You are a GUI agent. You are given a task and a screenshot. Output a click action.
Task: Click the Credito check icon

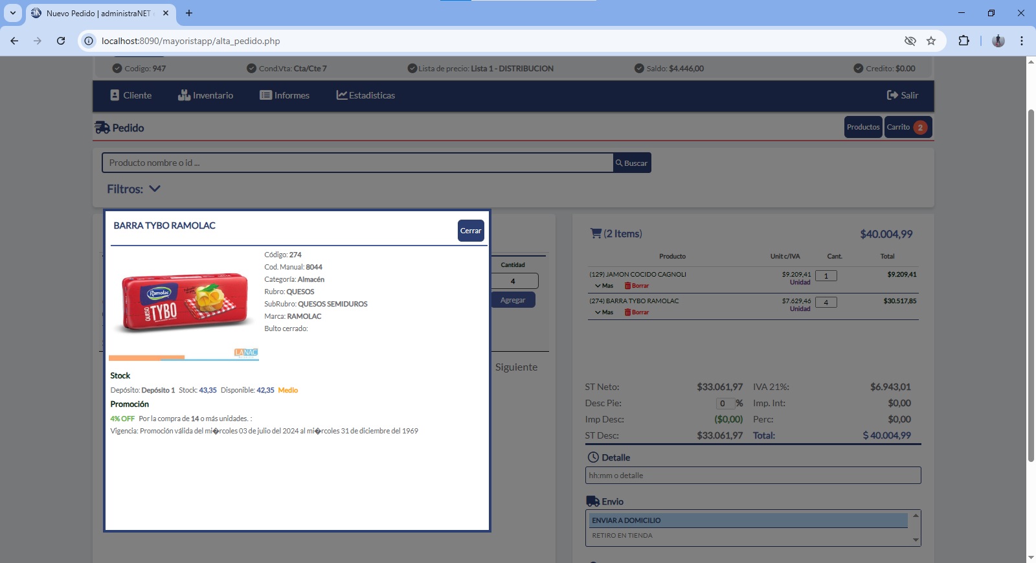(x=859, y=68)
